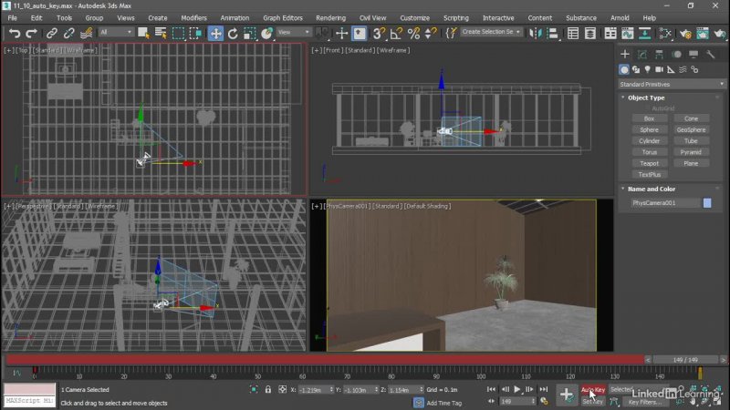Select the Shapes category icon
730x410 pixels.
pyautogui.click(x=636, y=69)
